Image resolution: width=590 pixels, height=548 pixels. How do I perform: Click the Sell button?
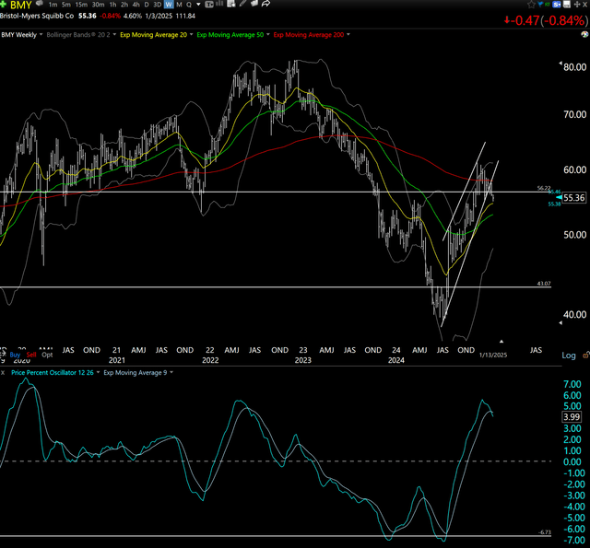[31, 355]
